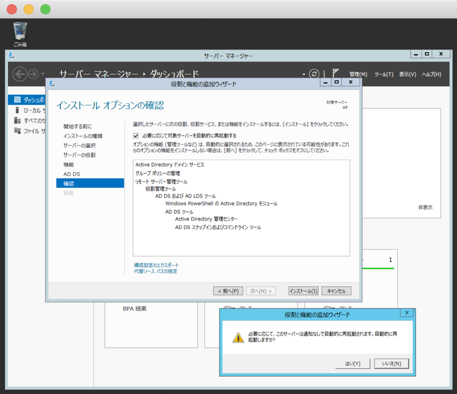Click macOS red close window button
The width and height of the screenshot is (457, 394).
tap(12, 9)
